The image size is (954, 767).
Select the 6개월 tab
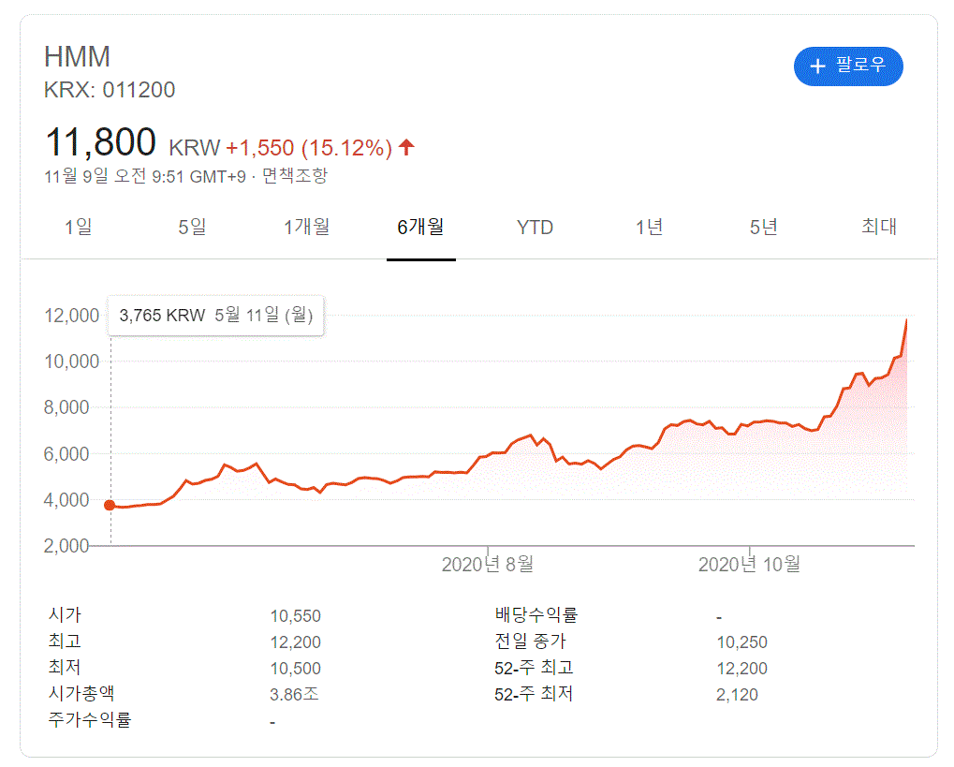420,227
